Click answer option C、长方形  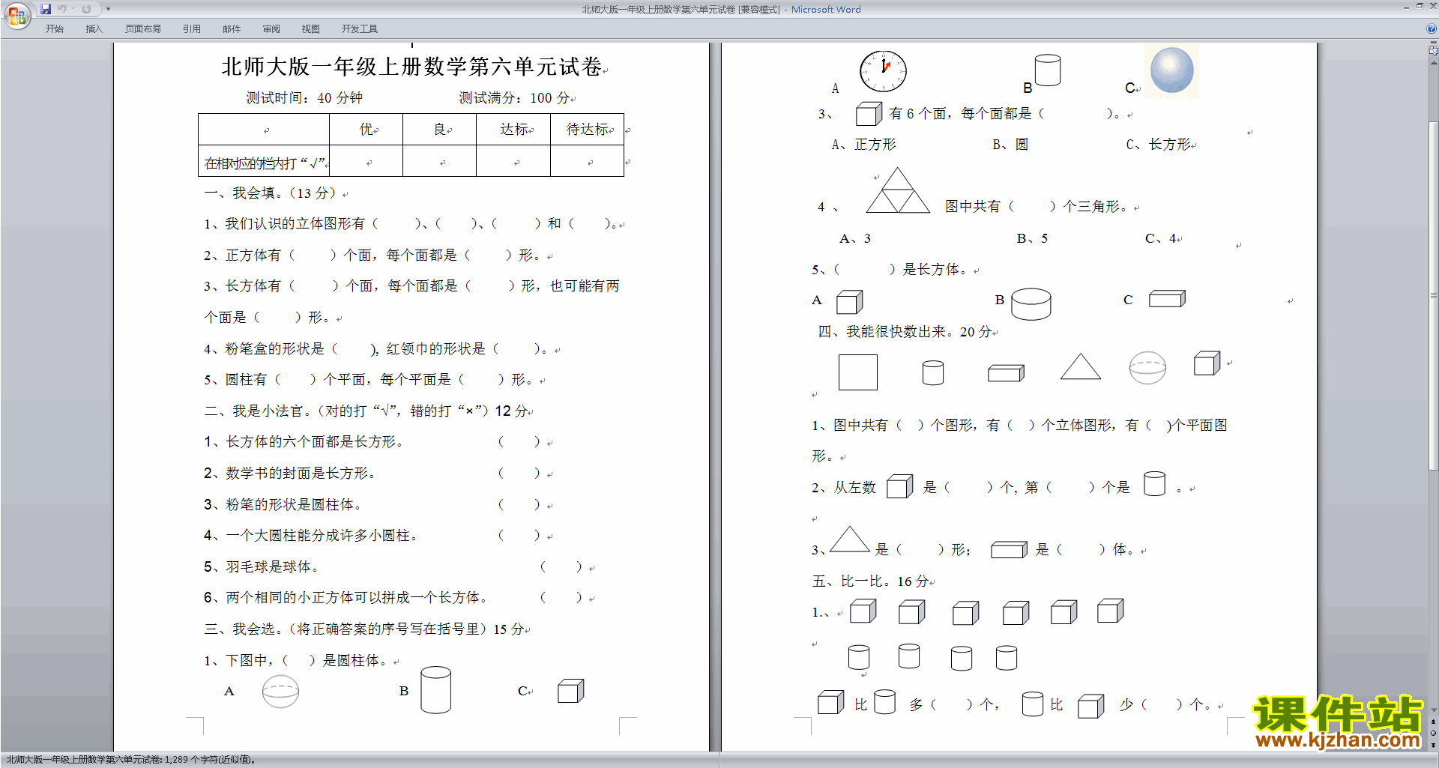(1158, 145)
